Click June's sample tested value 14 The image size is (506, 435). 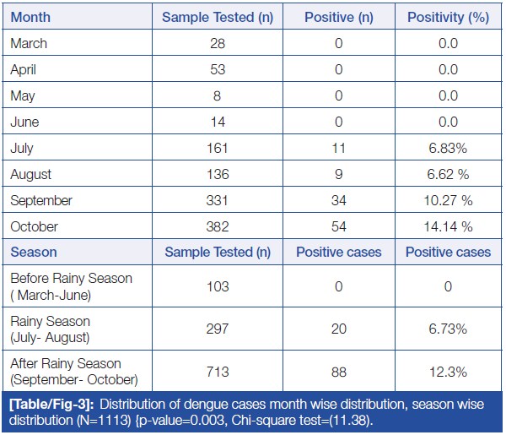[218, 122]
